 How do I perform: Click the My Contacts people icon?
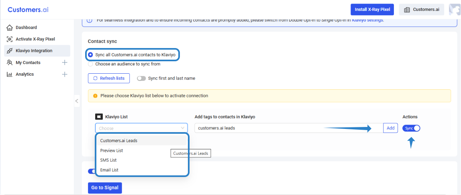(10, 62)
